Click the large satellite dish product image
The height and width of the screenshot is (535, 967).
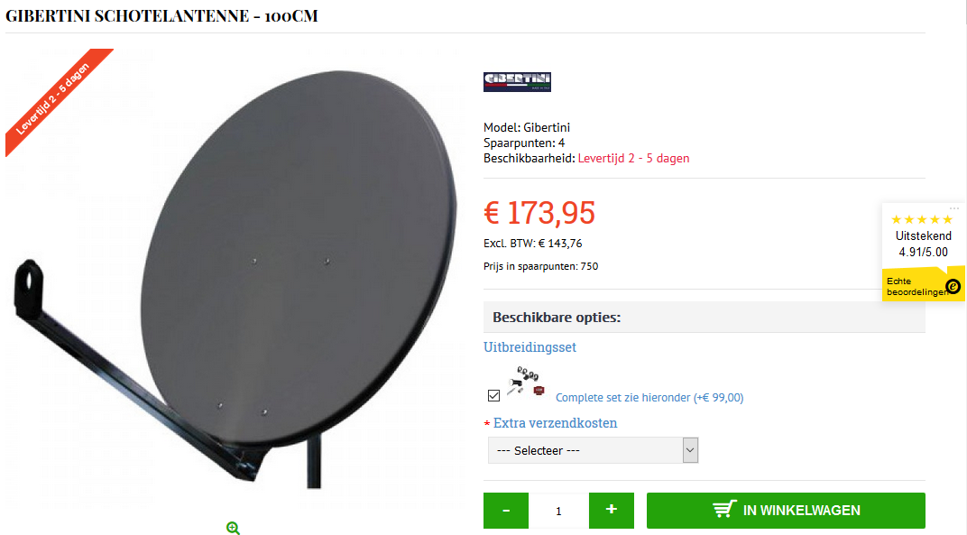(x=236, y=278)
